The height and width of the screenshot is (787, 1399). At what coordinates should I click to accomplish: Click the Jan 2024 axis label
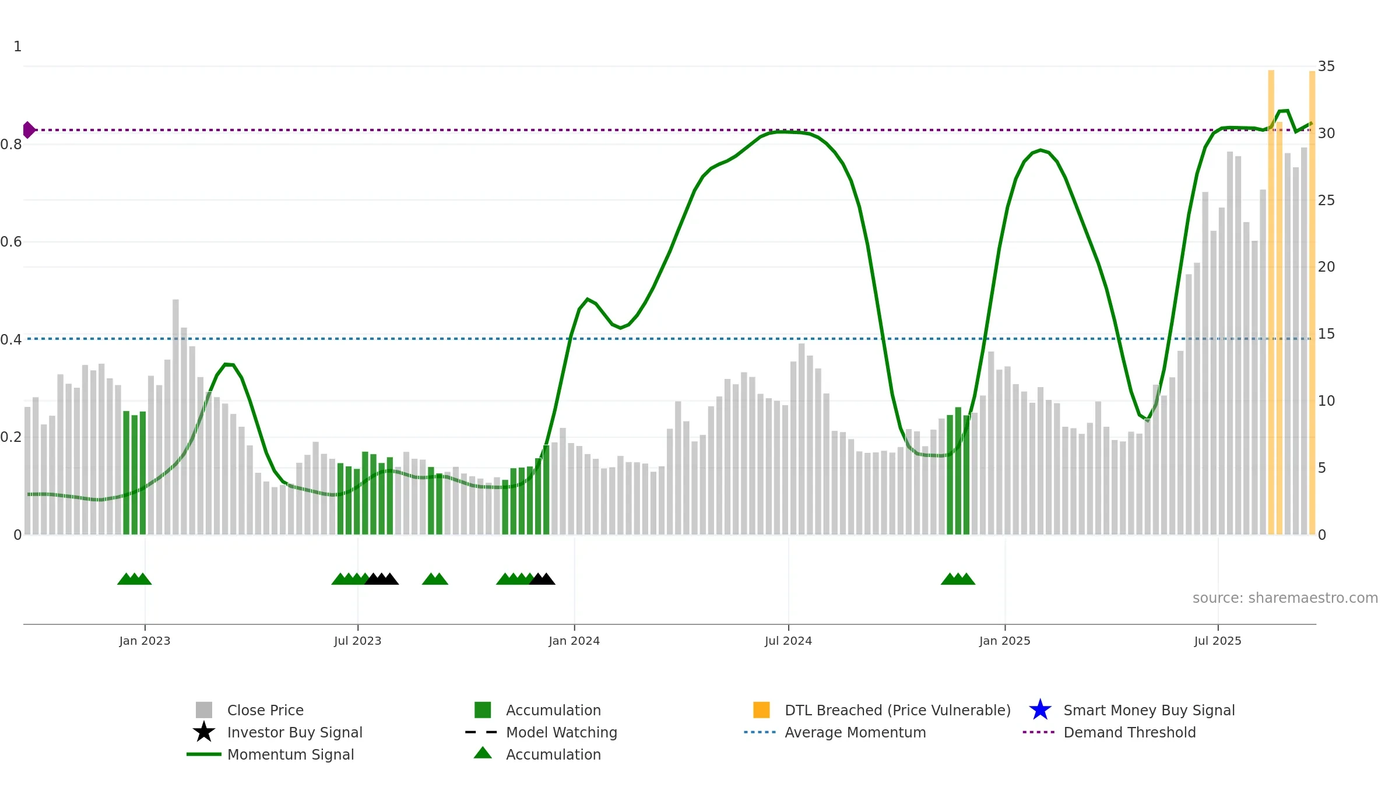point(574,641)
